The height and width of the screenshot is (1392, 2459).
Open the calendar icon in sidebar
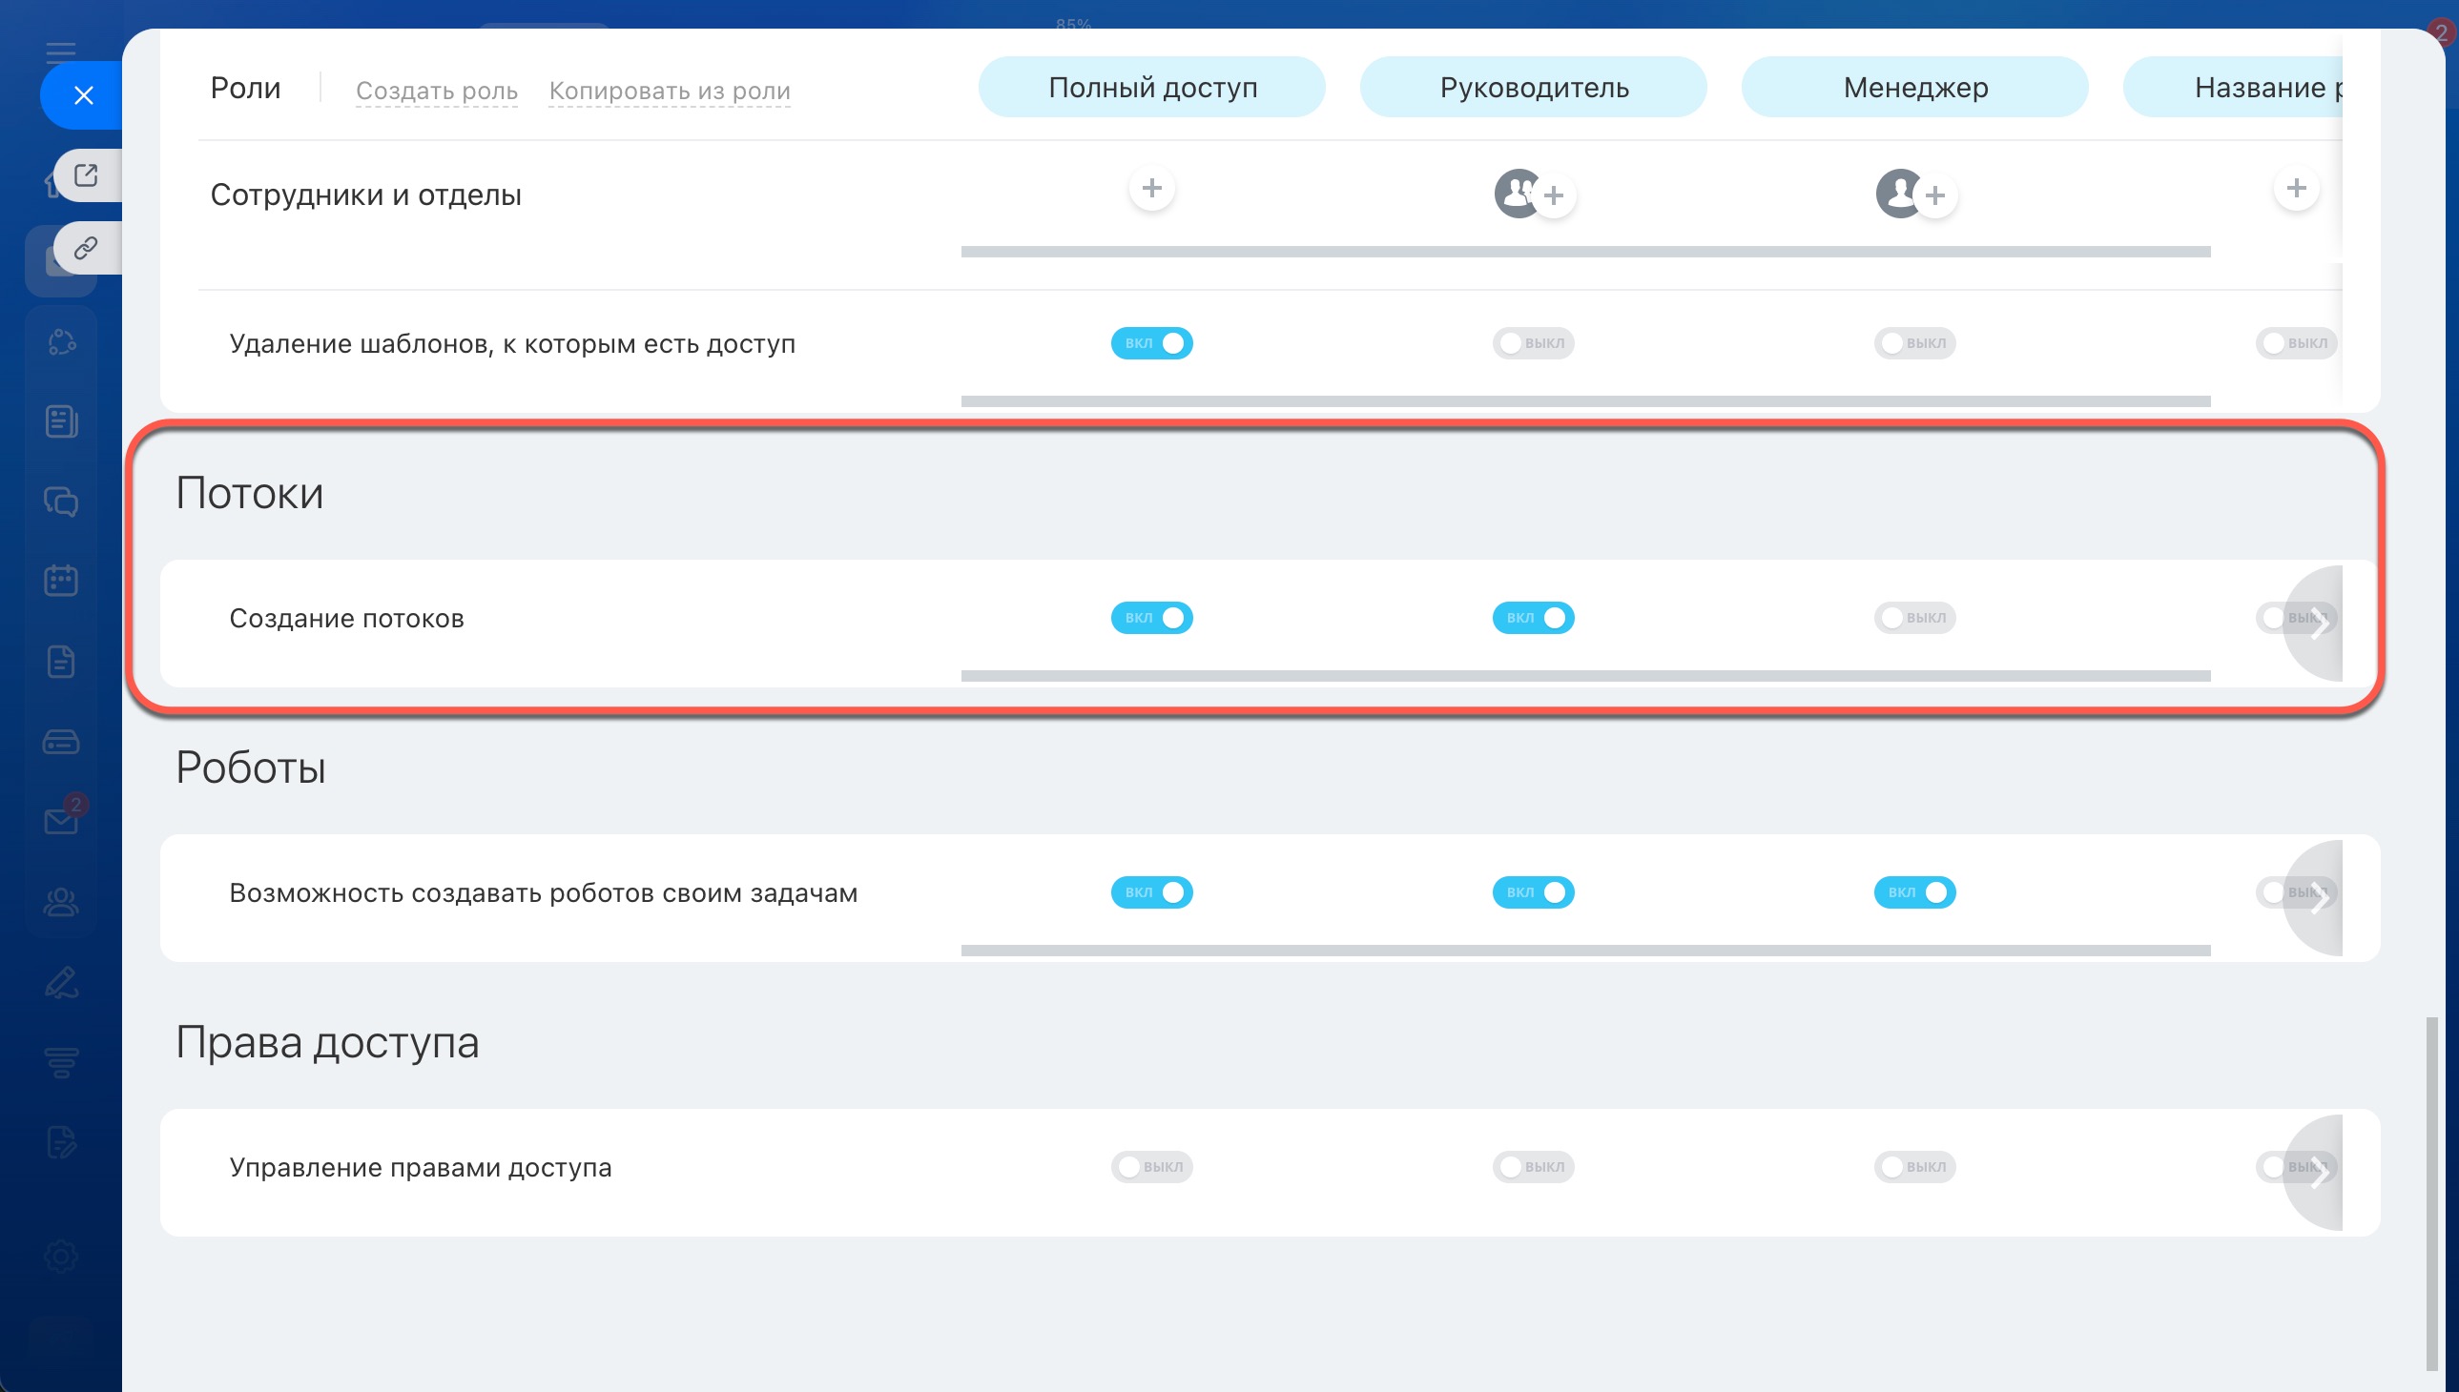click(x=61, y=581)
